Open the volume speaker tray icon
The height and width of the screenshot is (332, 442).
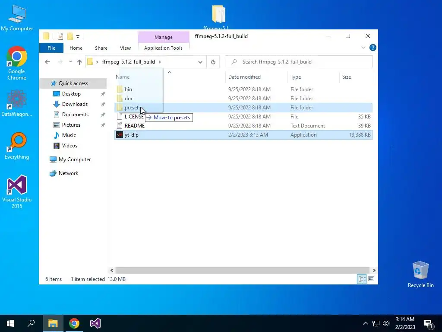click(386, 323)
